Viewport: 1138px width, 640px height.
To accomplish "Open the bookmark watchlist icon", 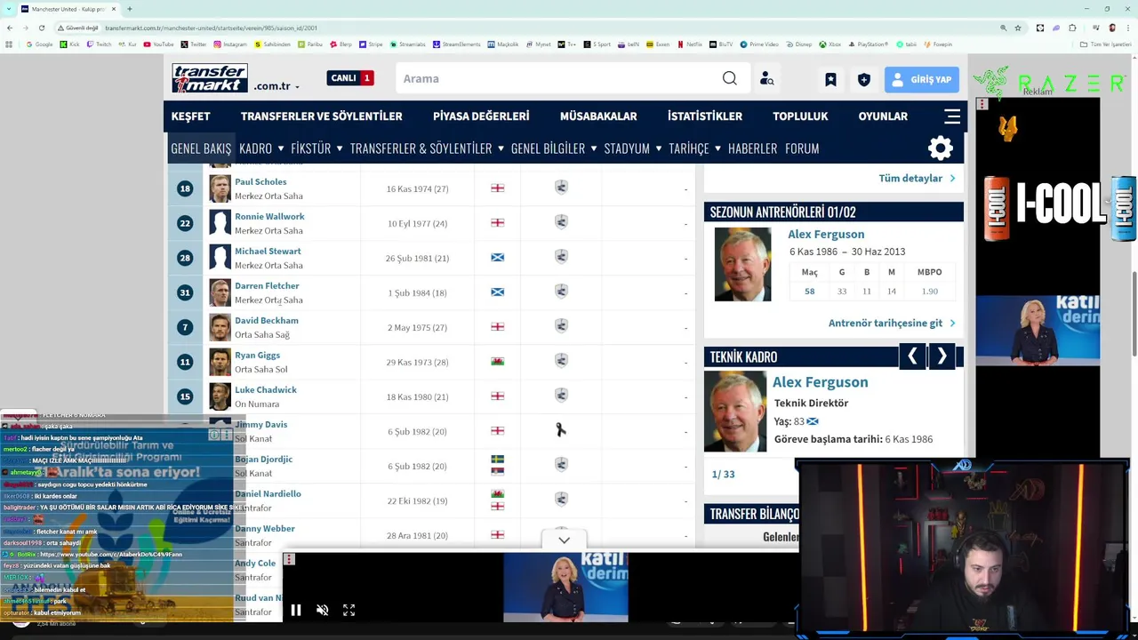I will [830, 79].
